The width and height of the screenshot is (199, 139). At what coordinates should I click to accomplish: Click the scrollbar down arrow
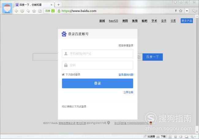pos(197,132)
